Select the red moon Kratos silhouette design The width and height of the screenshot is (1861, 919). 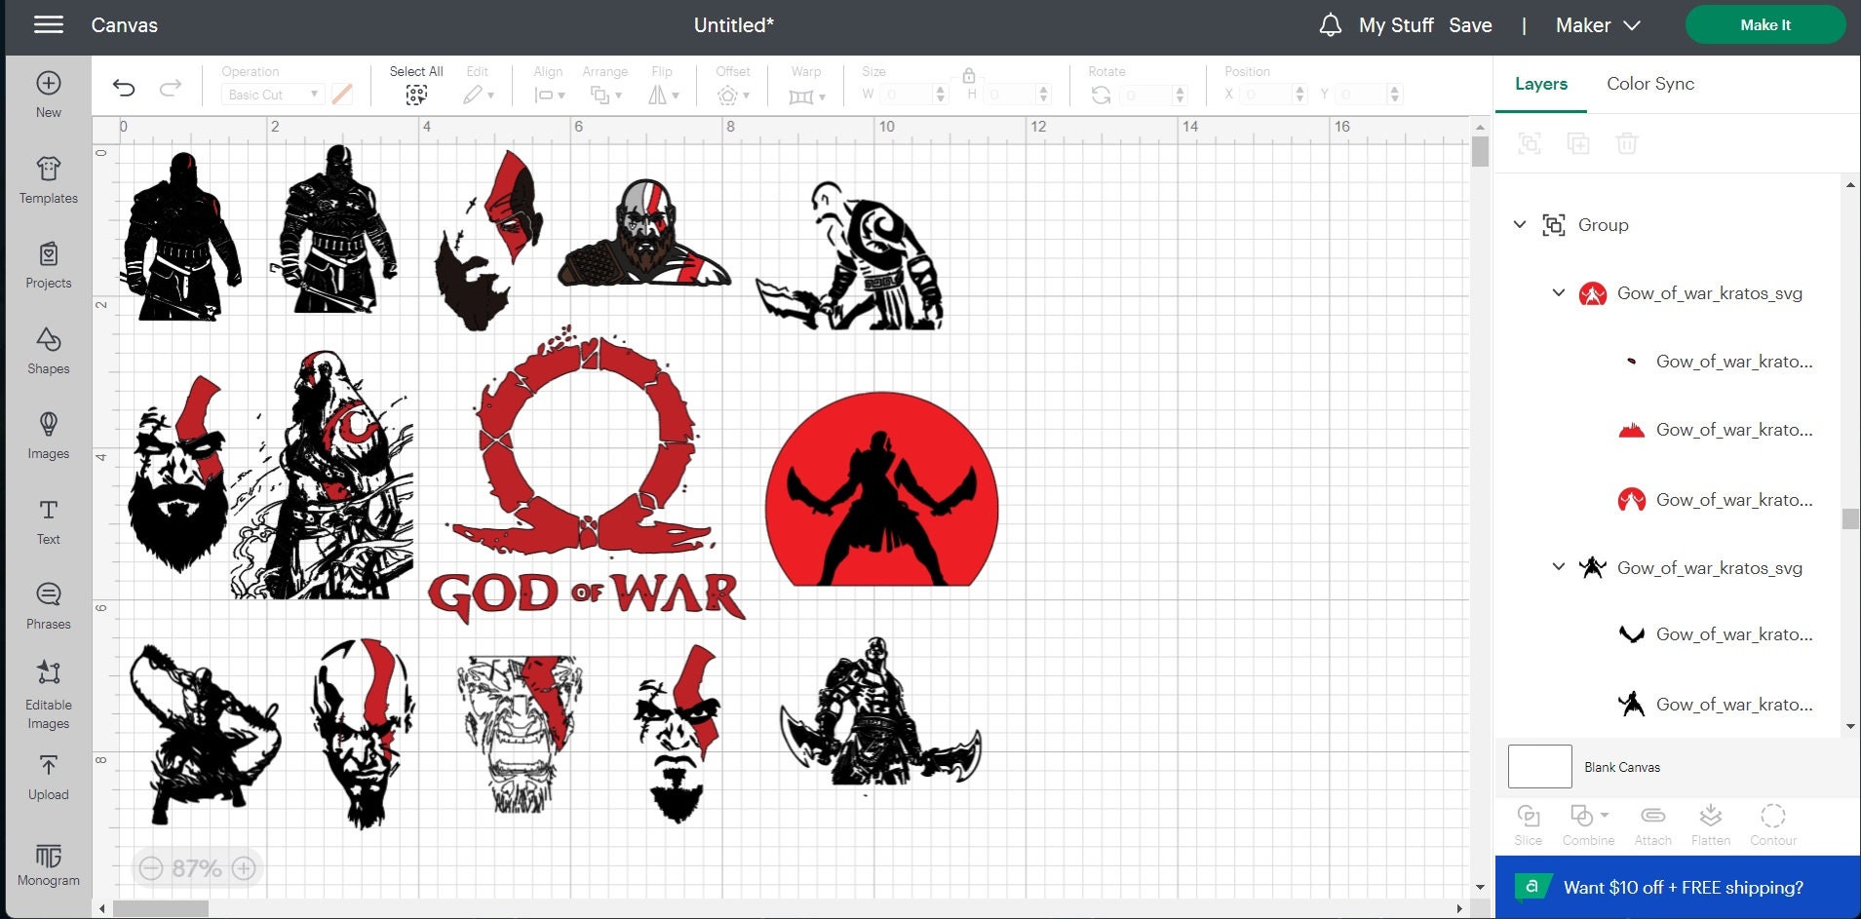pyautogui.click(x=881, y=489)
